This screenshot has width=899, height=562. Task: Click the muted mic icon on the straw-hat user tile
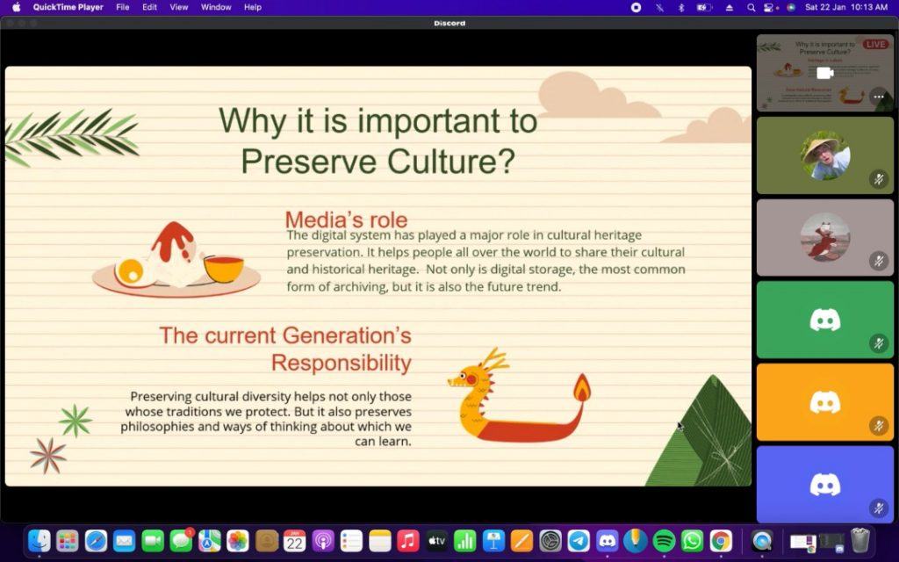tap(878, 180)
